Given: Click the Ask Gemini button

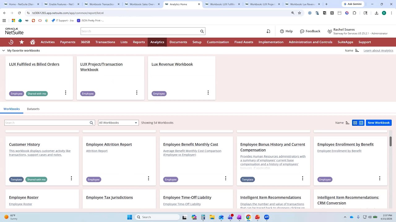Looking at the screenshot, I should (352, 4).
